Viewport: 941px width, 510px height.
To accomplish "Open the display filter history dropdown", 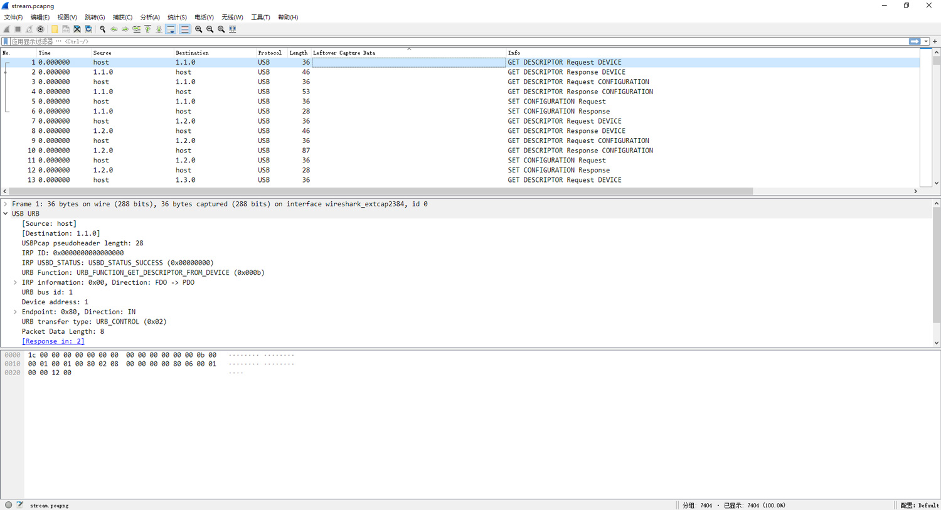I will point(926,41).
